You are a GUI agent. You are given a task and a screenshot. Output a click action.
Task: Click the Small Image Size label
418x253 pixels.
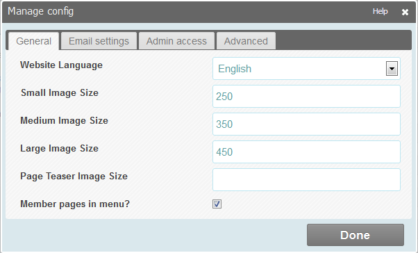pyautogui.click(x=60, y=93)
